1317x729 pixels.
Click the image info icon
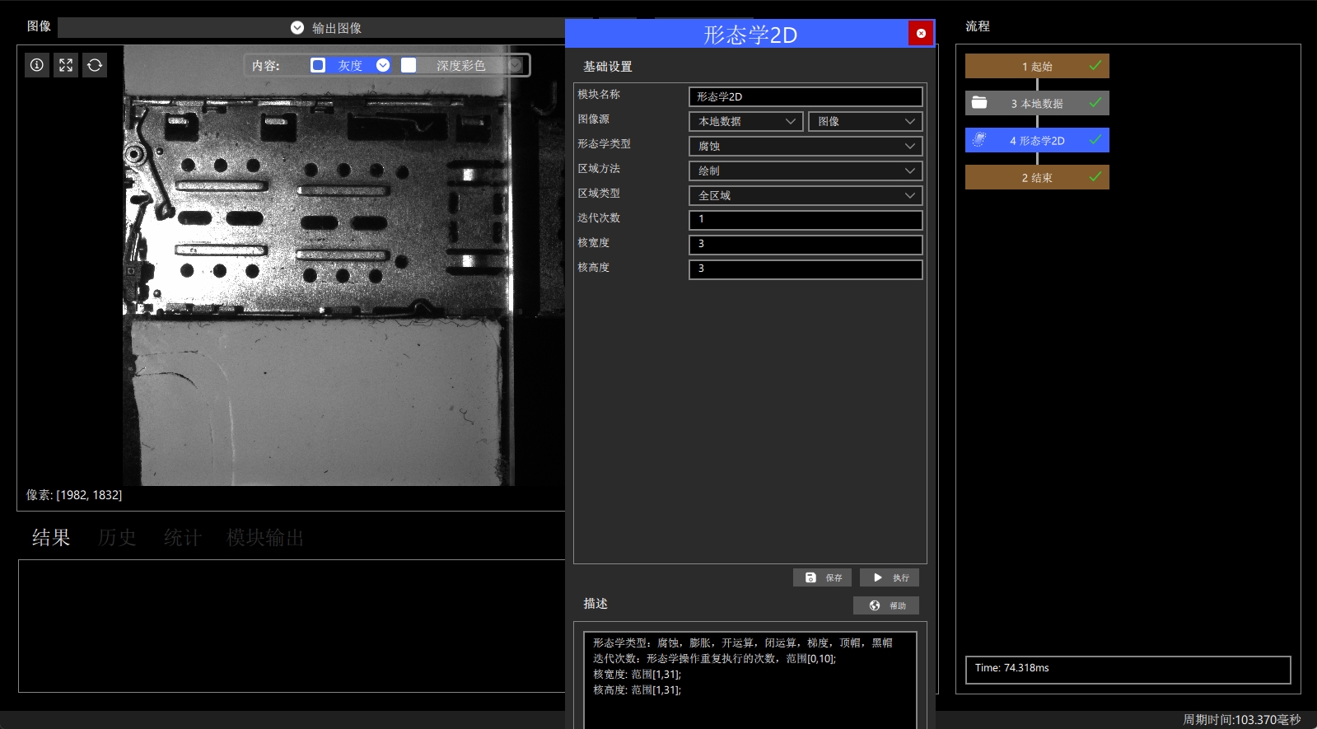(x=37, y=65)
